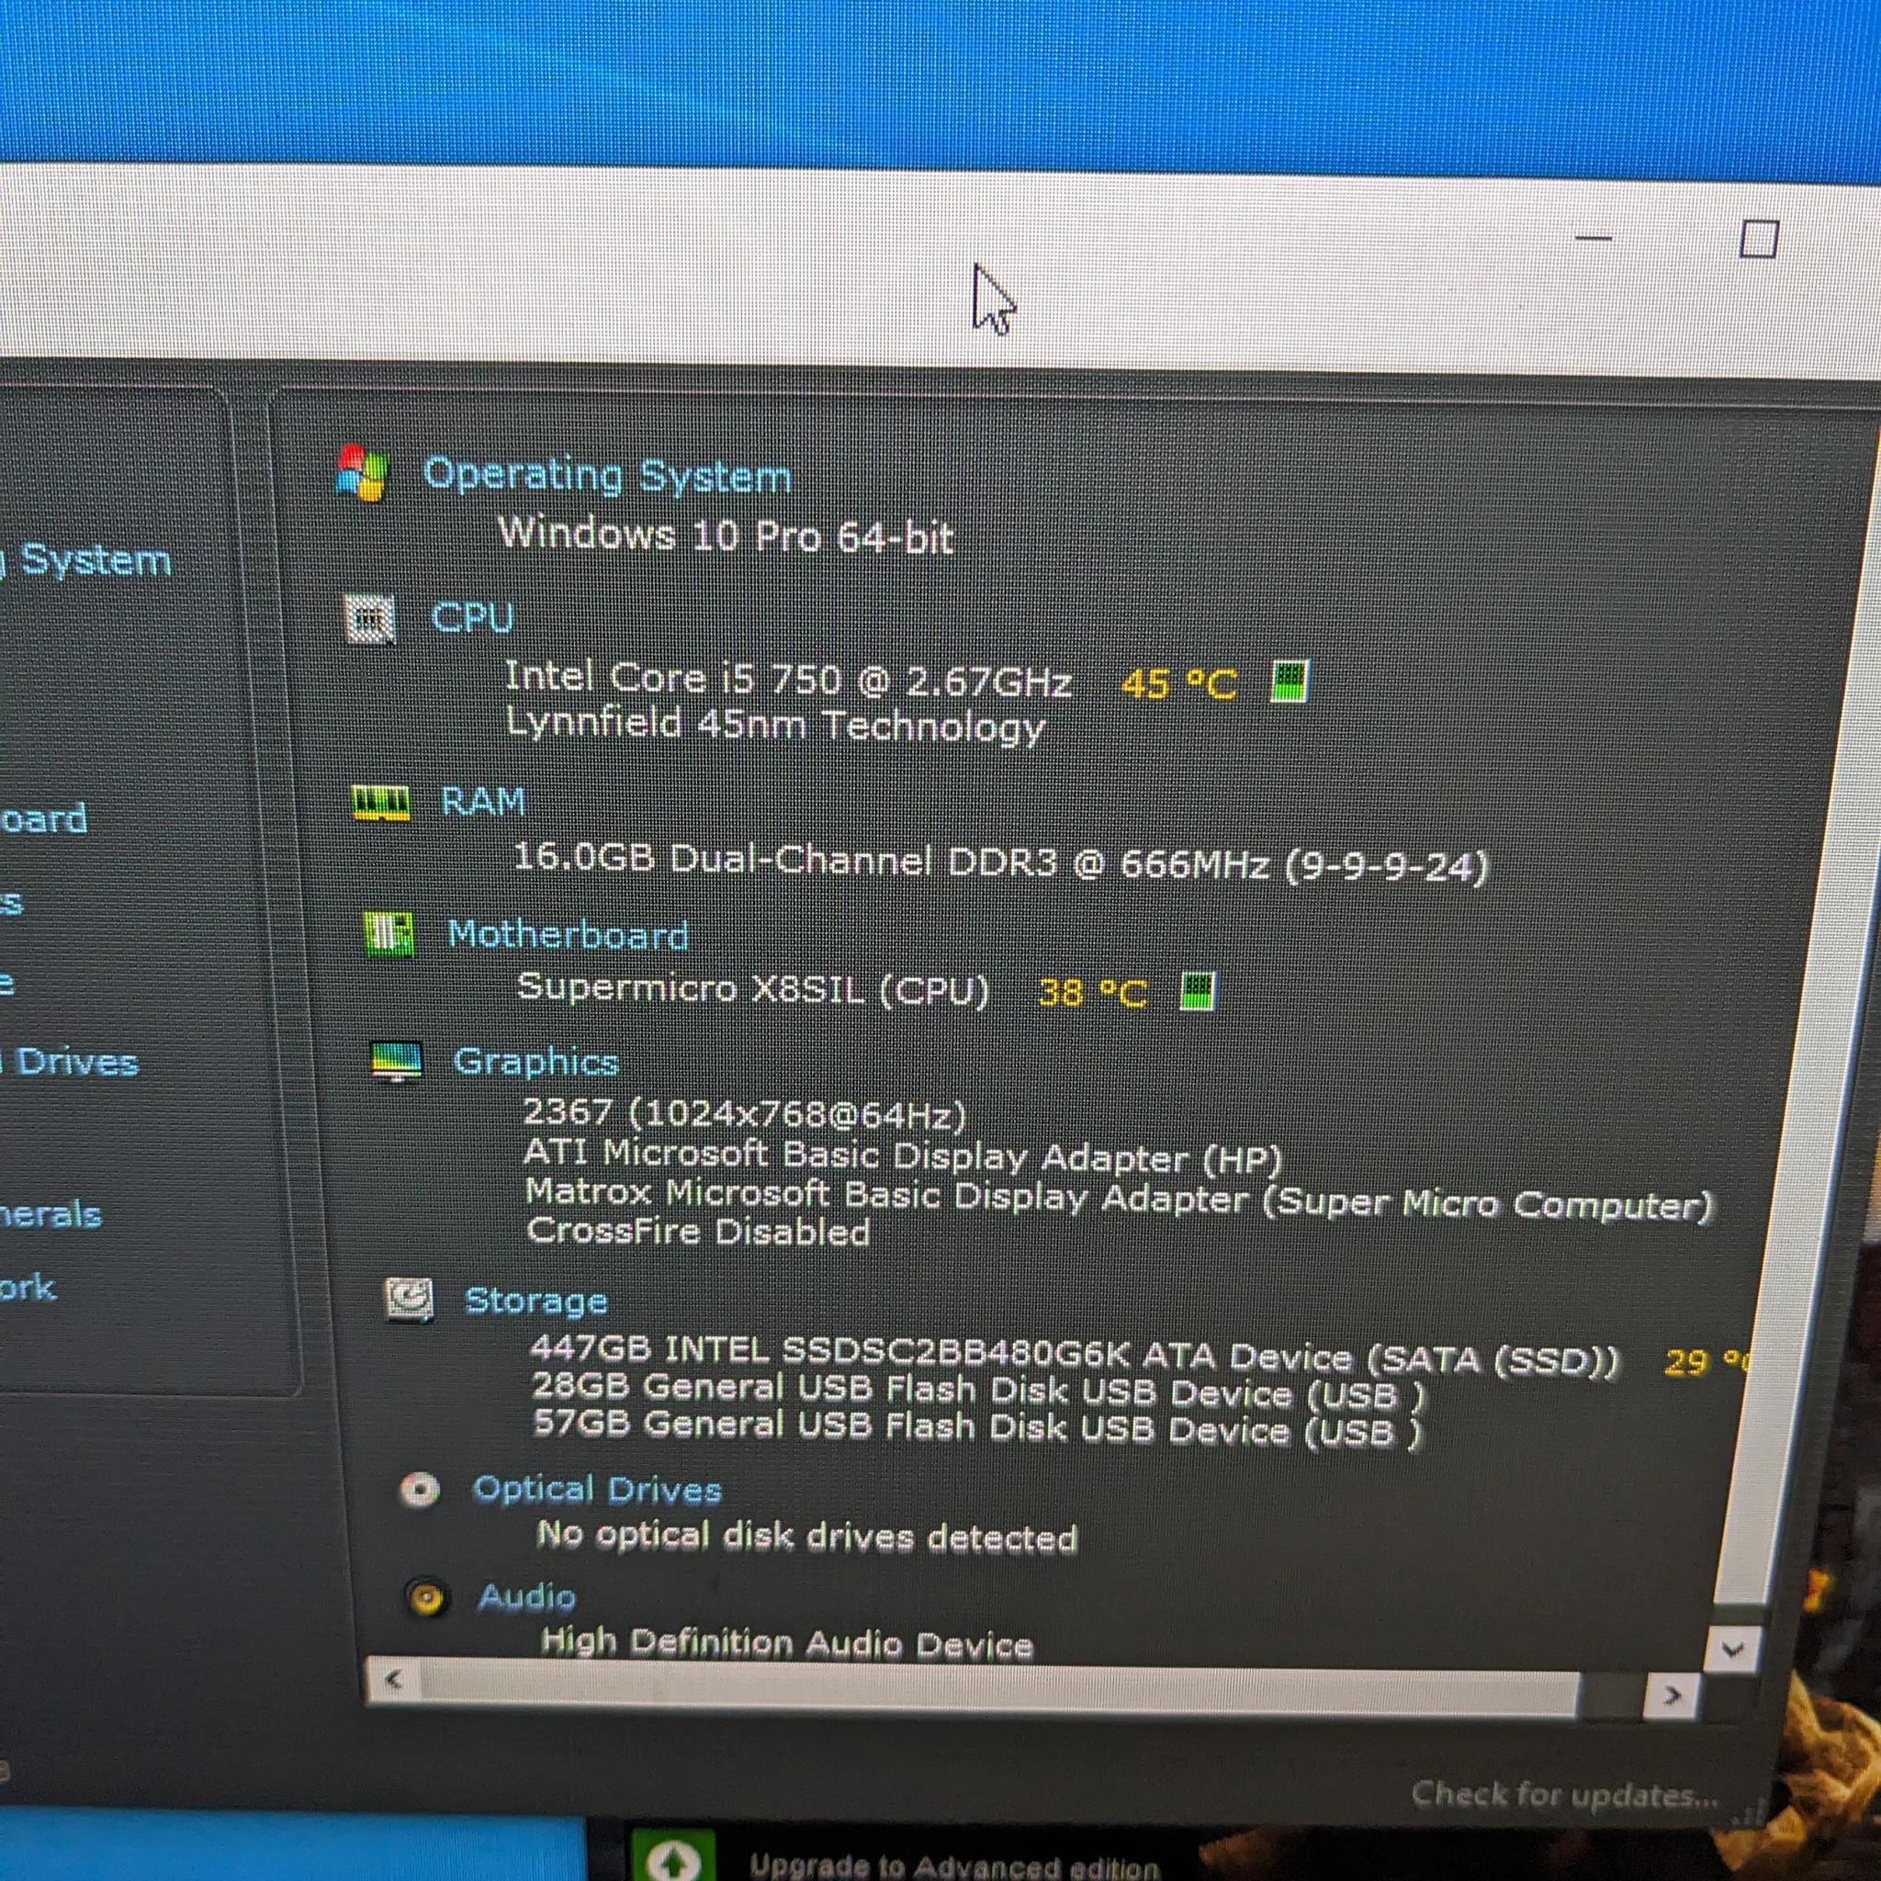Image resolution: width=1881 pixels, height=1881 pixels.
Task: Open the Operating System section heading
Action: tap(606, 476)
